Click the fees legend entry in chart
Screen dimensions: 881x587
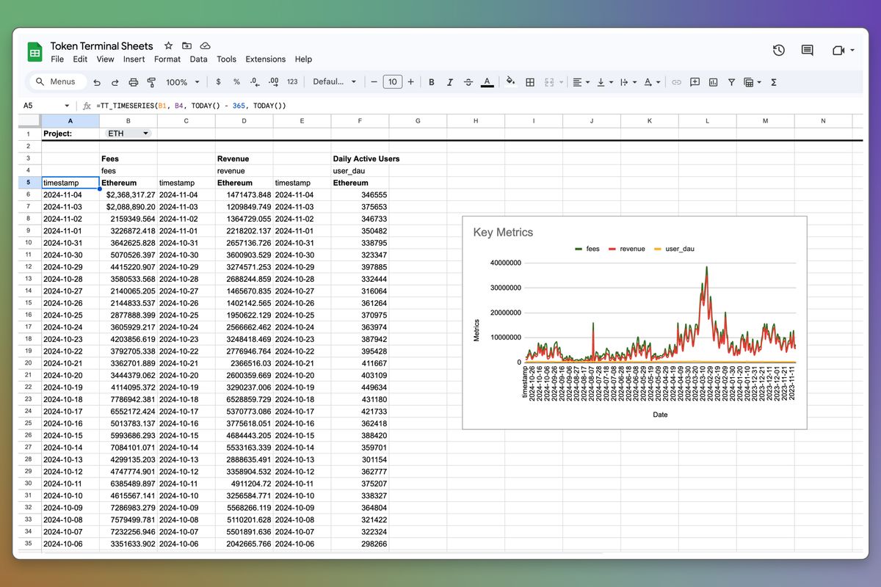pos(587,249)
